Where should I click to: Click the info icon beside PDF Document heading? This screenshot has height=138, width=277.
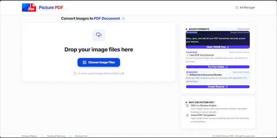coord(123,19)
